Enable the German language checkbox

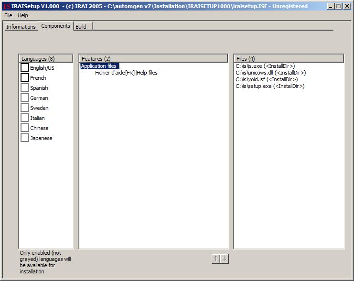[x=25, y=98]
